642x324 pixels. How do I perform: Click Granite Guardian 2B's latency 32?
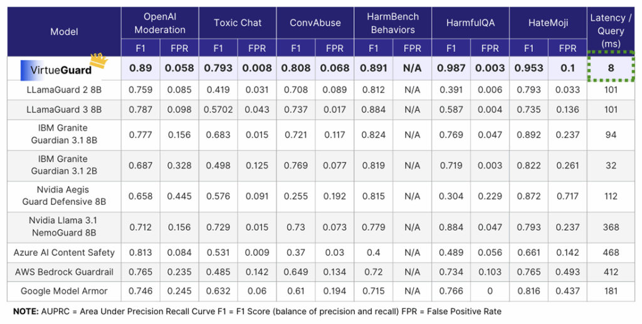(611, 165)
